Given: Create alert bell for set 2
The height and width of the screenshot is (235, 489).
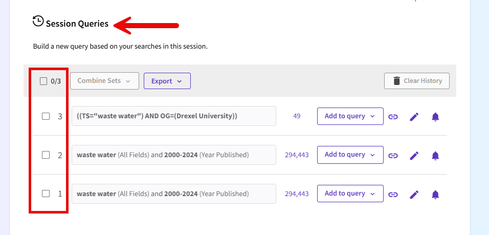Looking at the screenshot, I should pyautogui.click(x=435, y=155).
